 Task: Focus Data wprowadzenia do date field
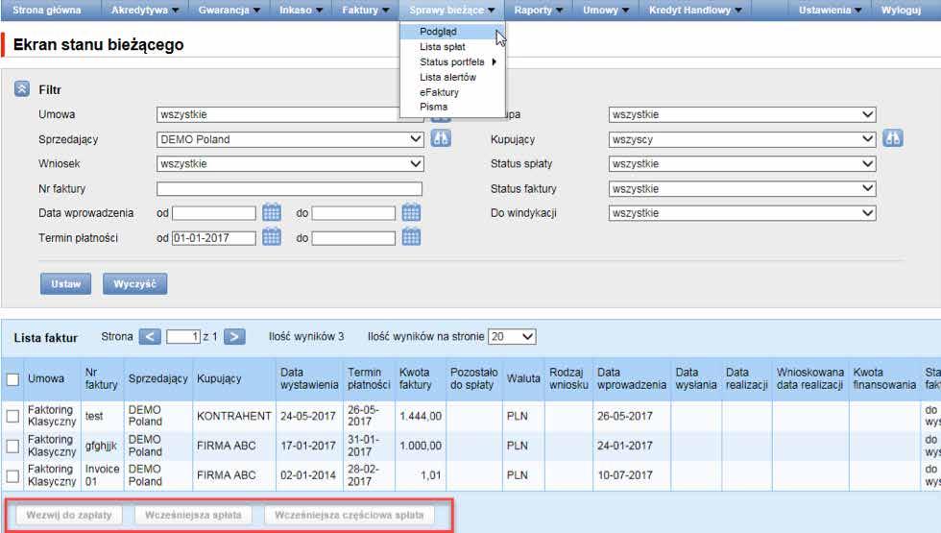click(x=353, y=213)
